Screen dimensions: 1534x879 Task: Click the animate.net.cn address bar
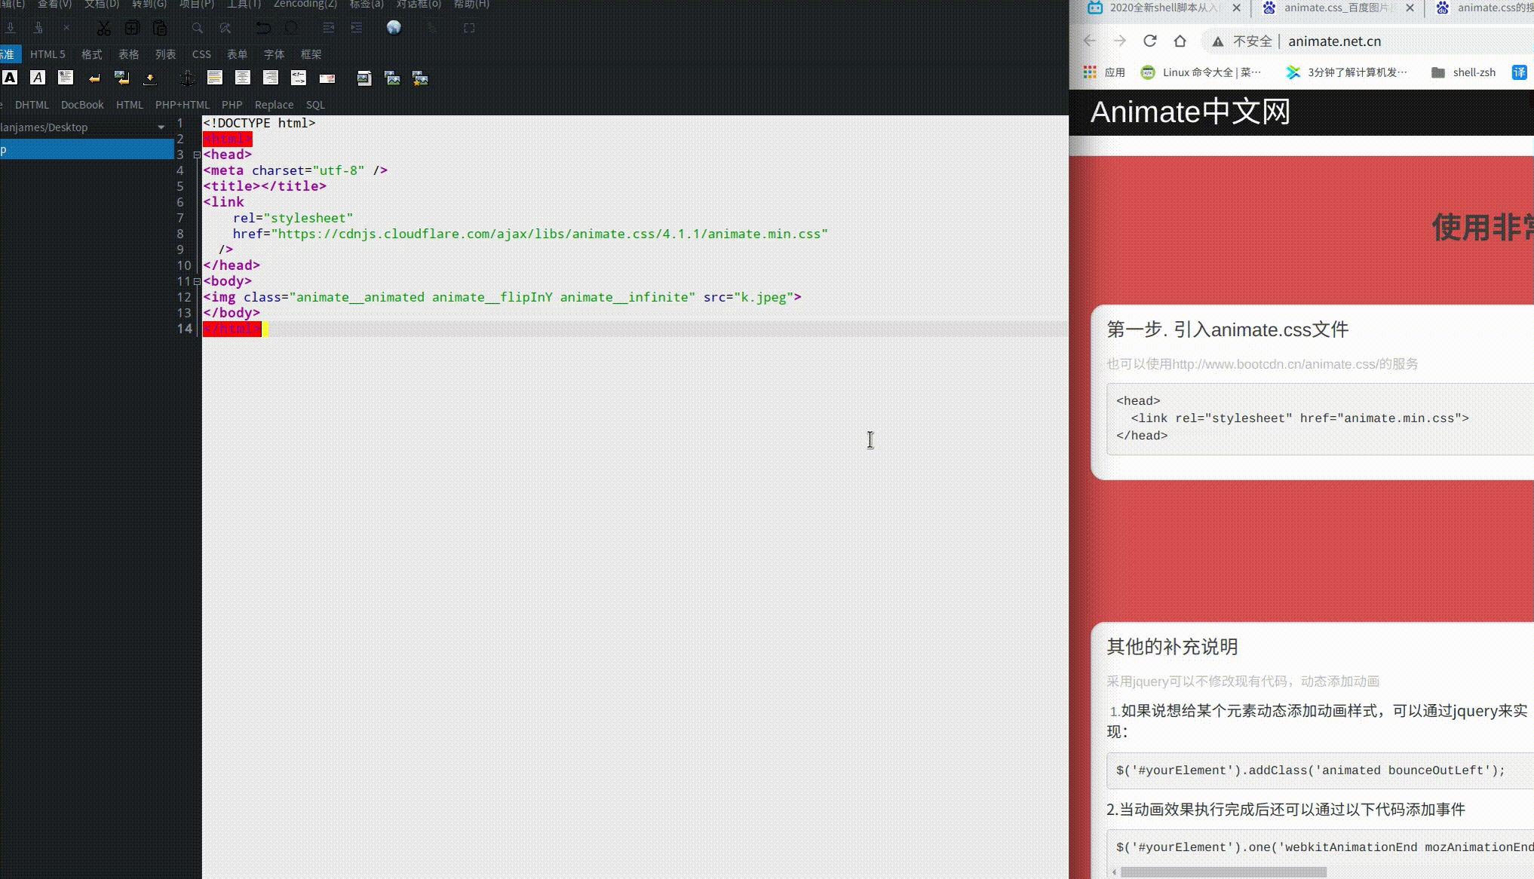click(1334, 41)
